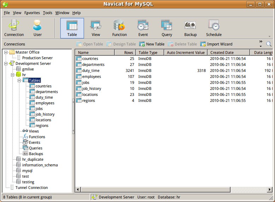
Task: Sort by the Created Date column header
Action: coord(228,53)
